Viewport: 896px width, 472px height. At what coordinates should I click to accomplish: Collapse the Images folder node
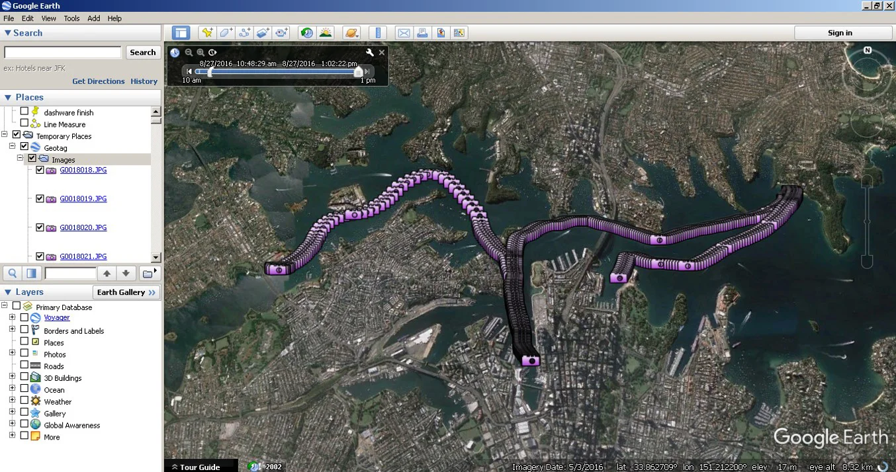pos(20,158)
